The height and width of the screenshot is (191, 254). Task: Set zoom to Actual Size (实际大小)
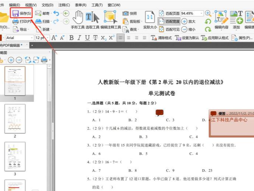pos(150,20)
